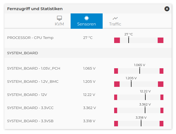This screenshot has width=176, height=134.
Task: Select the SYSTEM_BOARD - 12V label
Action: point(27,95)
